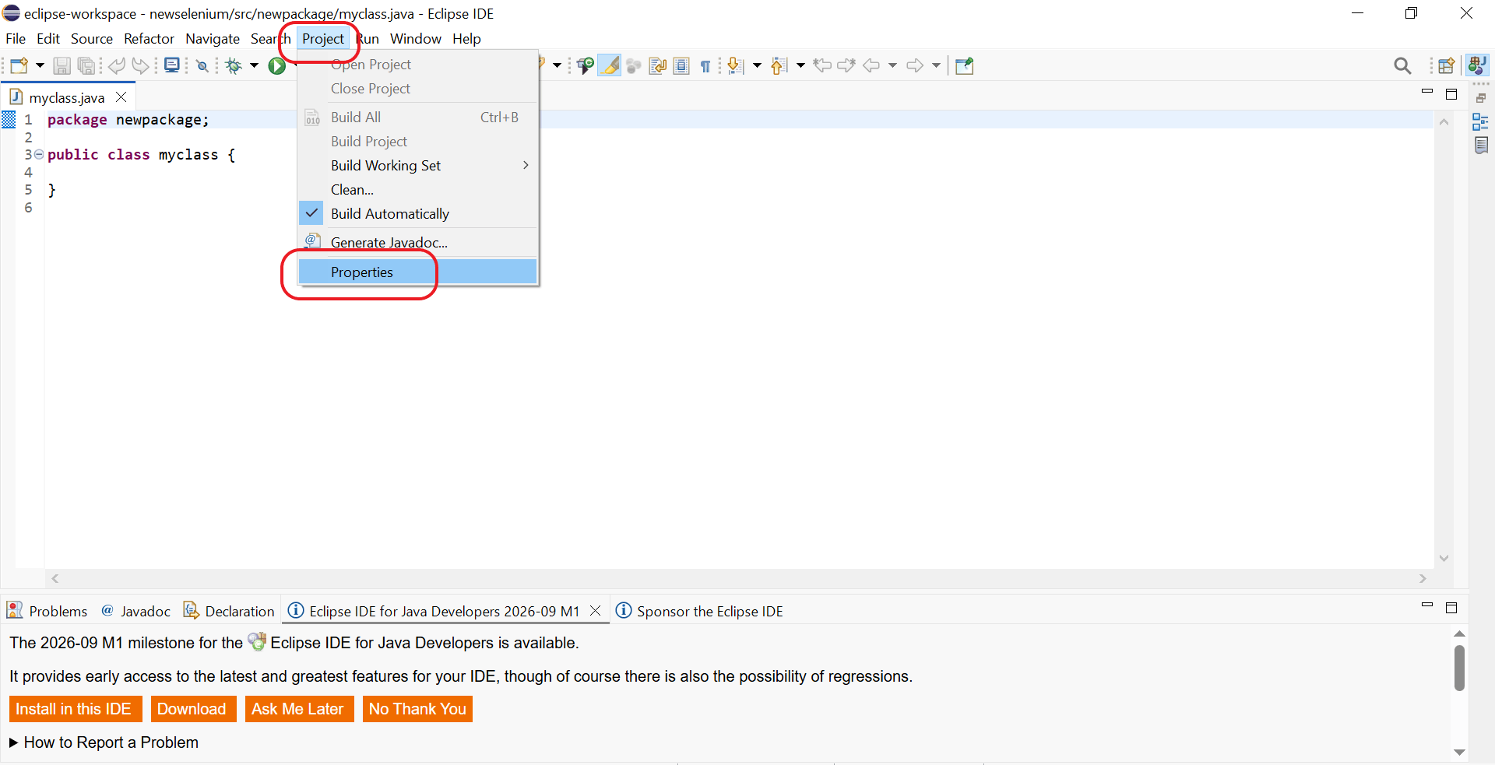The image size is (1495, 765).
Task: Open the Forward history dropdown arrow
Action: click(x=936, y=66)
